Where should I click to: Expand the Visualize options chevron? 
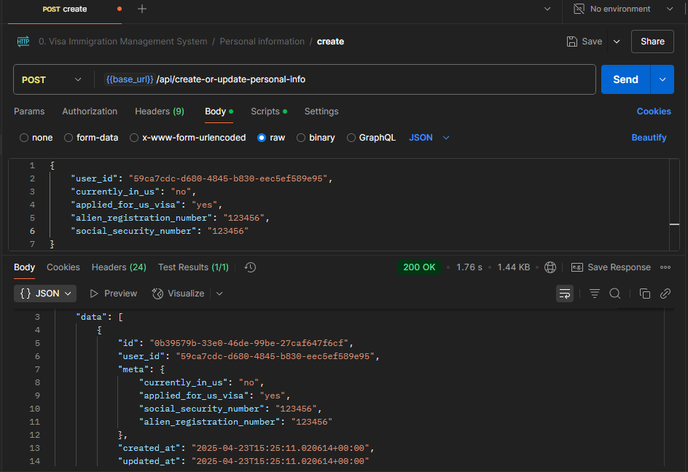(x=219, y=294)
